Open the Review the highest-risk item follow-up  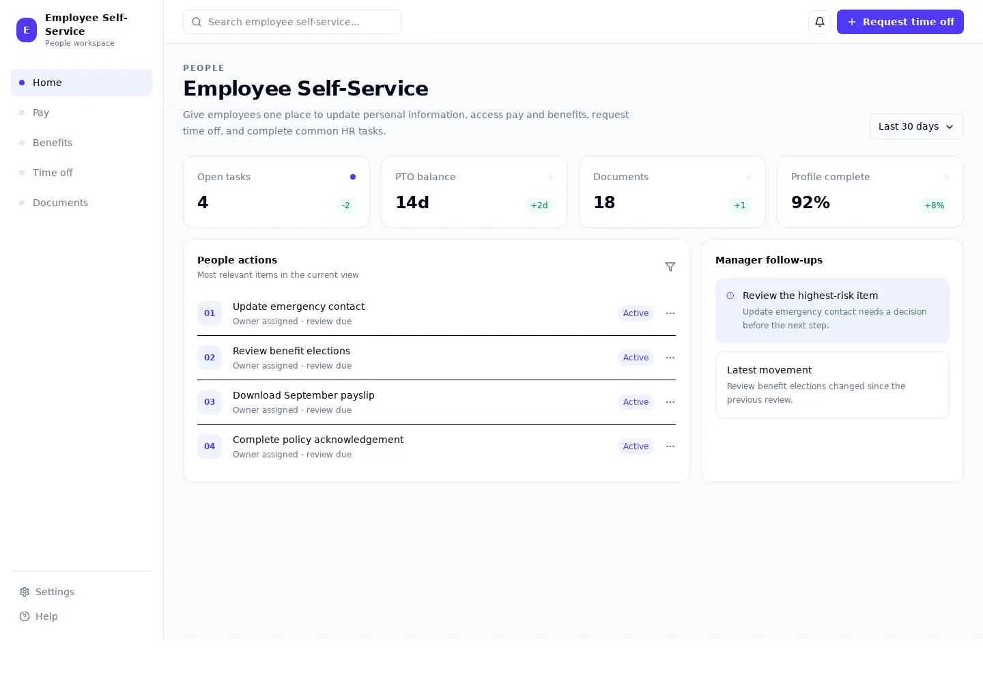coord(832,311)
